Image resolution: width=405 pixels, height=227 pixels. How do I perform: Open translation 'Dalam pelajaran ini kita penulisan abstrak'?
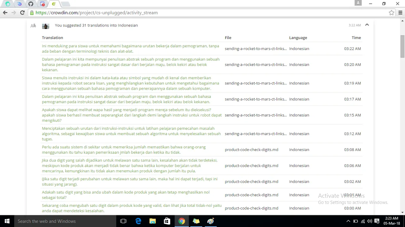click(127, 99)
